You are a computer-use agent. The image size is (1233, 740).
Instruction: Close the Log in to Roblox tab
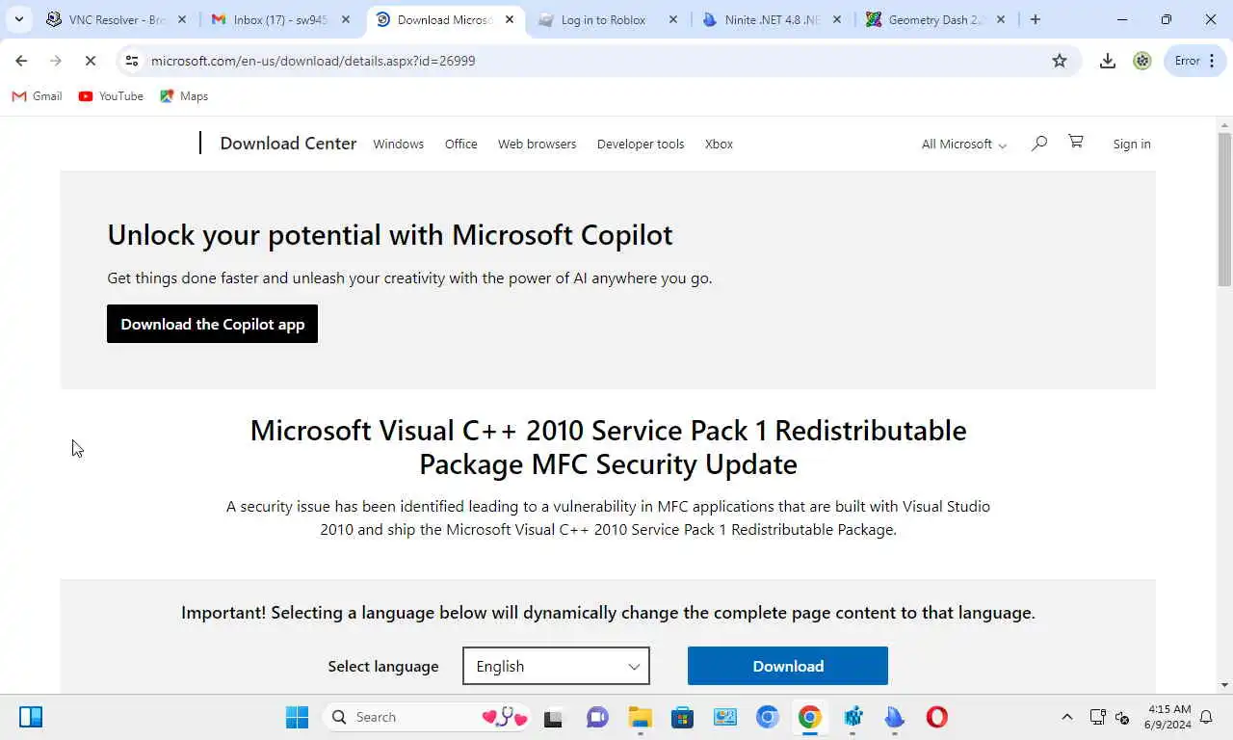673,19
